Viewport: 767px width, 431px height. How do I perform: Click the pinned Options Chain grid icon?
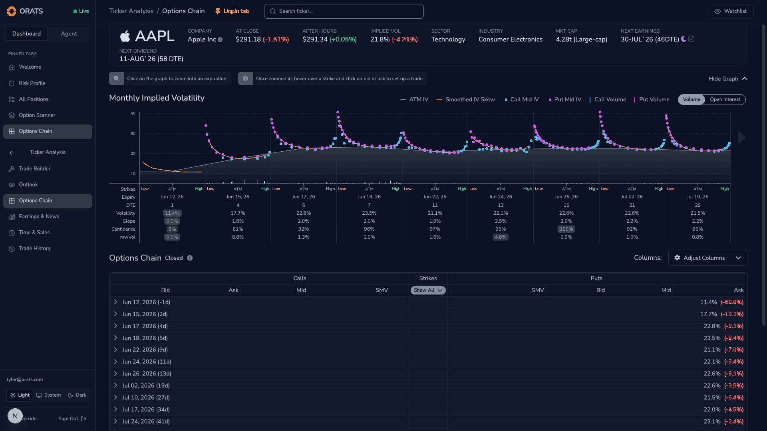pyautogui.click(x=12, y=131)
